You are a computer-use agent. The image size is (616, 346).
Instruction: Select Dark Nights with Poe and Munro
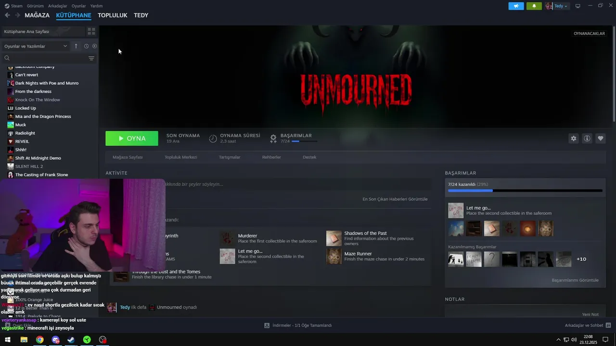[47, 83]
